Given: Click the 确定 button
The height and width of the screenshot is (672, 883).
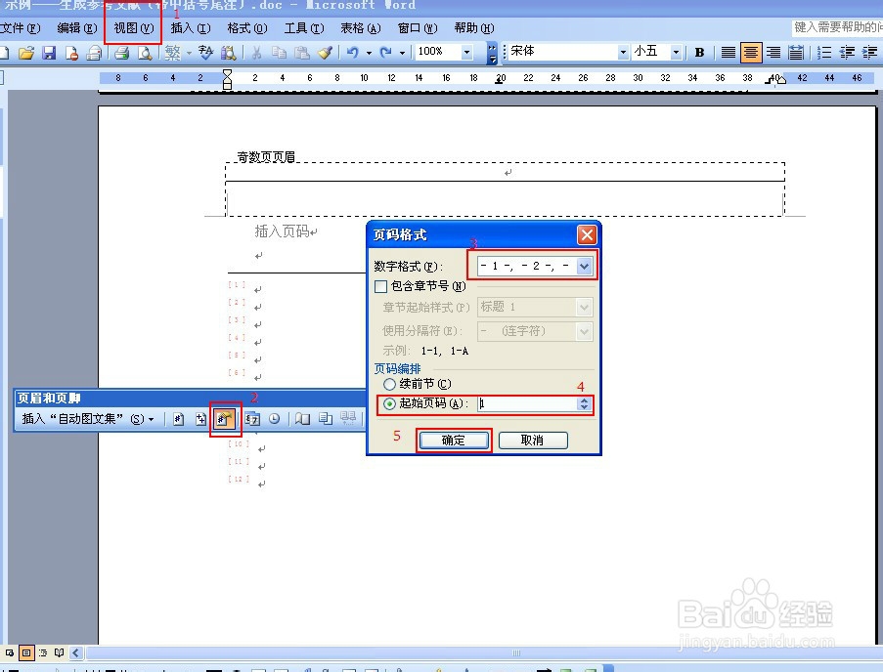Looking at the screenshot, I should [454, 441].
